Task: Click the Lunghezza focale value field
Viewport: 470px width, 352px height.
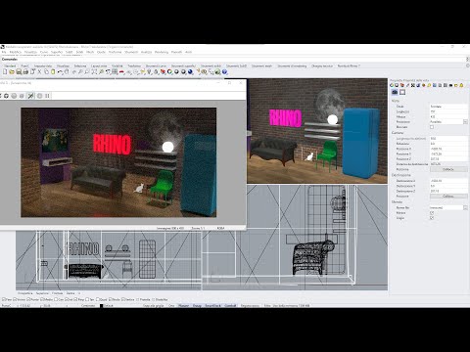Action: coord(448,138)
